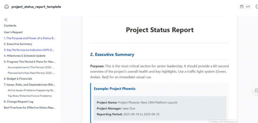Switch to the code view icon
This screenshot has height=123, width=258.
tap(248, 7)
